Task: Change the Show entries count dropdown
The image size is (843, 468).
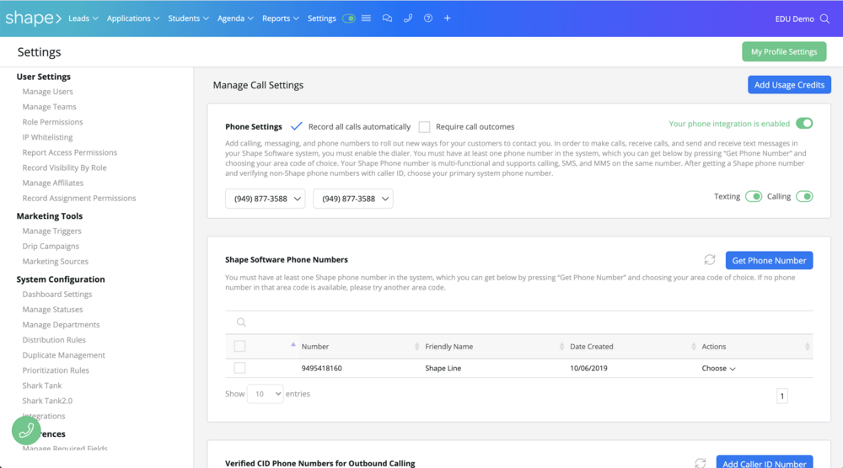Action: (265, 394)
